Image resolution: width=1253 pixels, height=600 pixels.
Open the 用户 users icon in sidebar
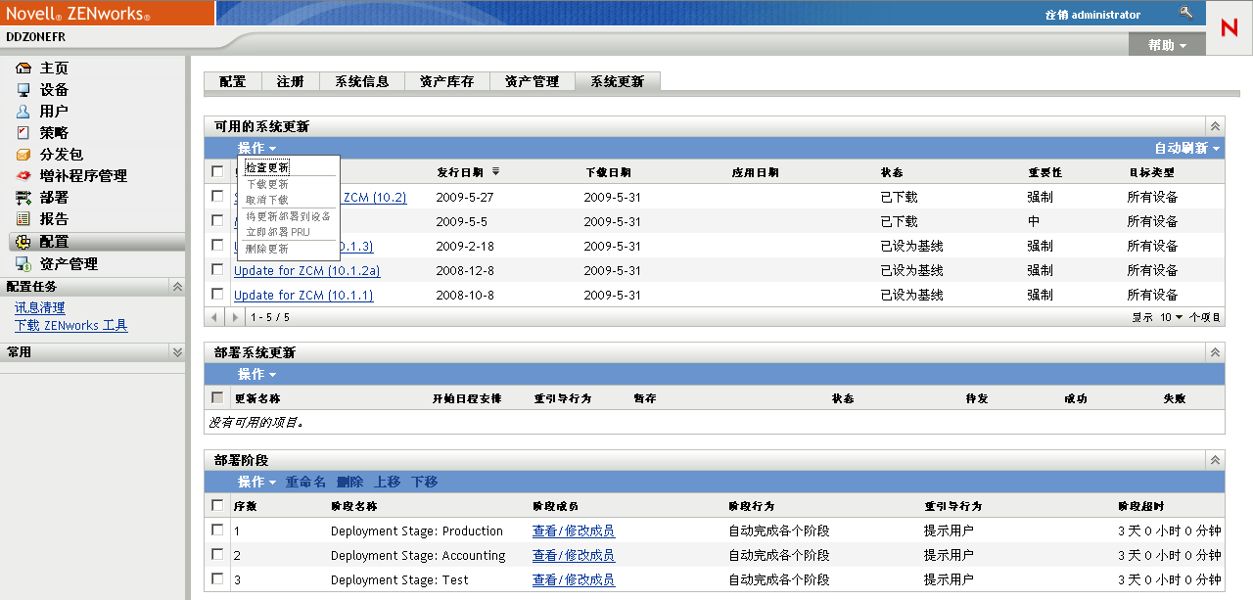pos(23,112)
